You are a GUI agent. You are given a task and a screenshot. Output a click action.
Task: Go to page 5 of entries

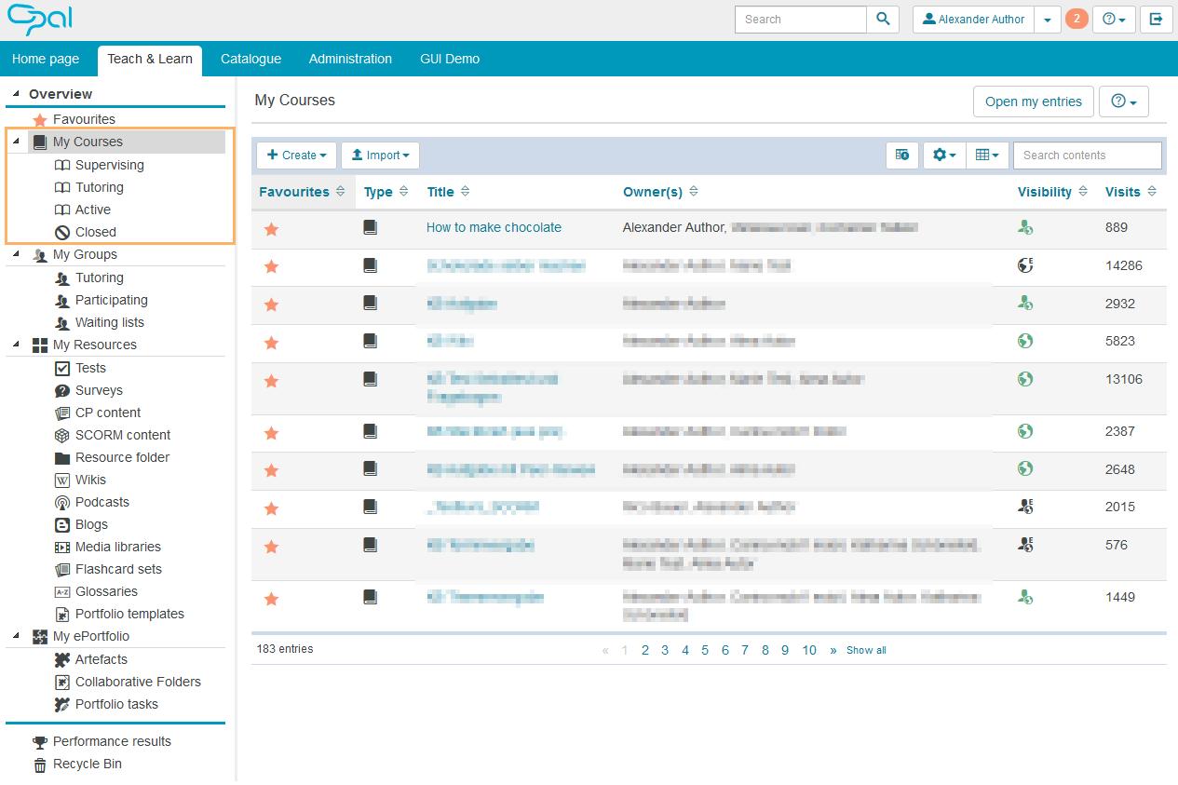pos(705,650)
